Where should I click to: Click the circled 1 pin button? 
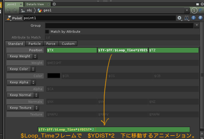coord(194,10)
